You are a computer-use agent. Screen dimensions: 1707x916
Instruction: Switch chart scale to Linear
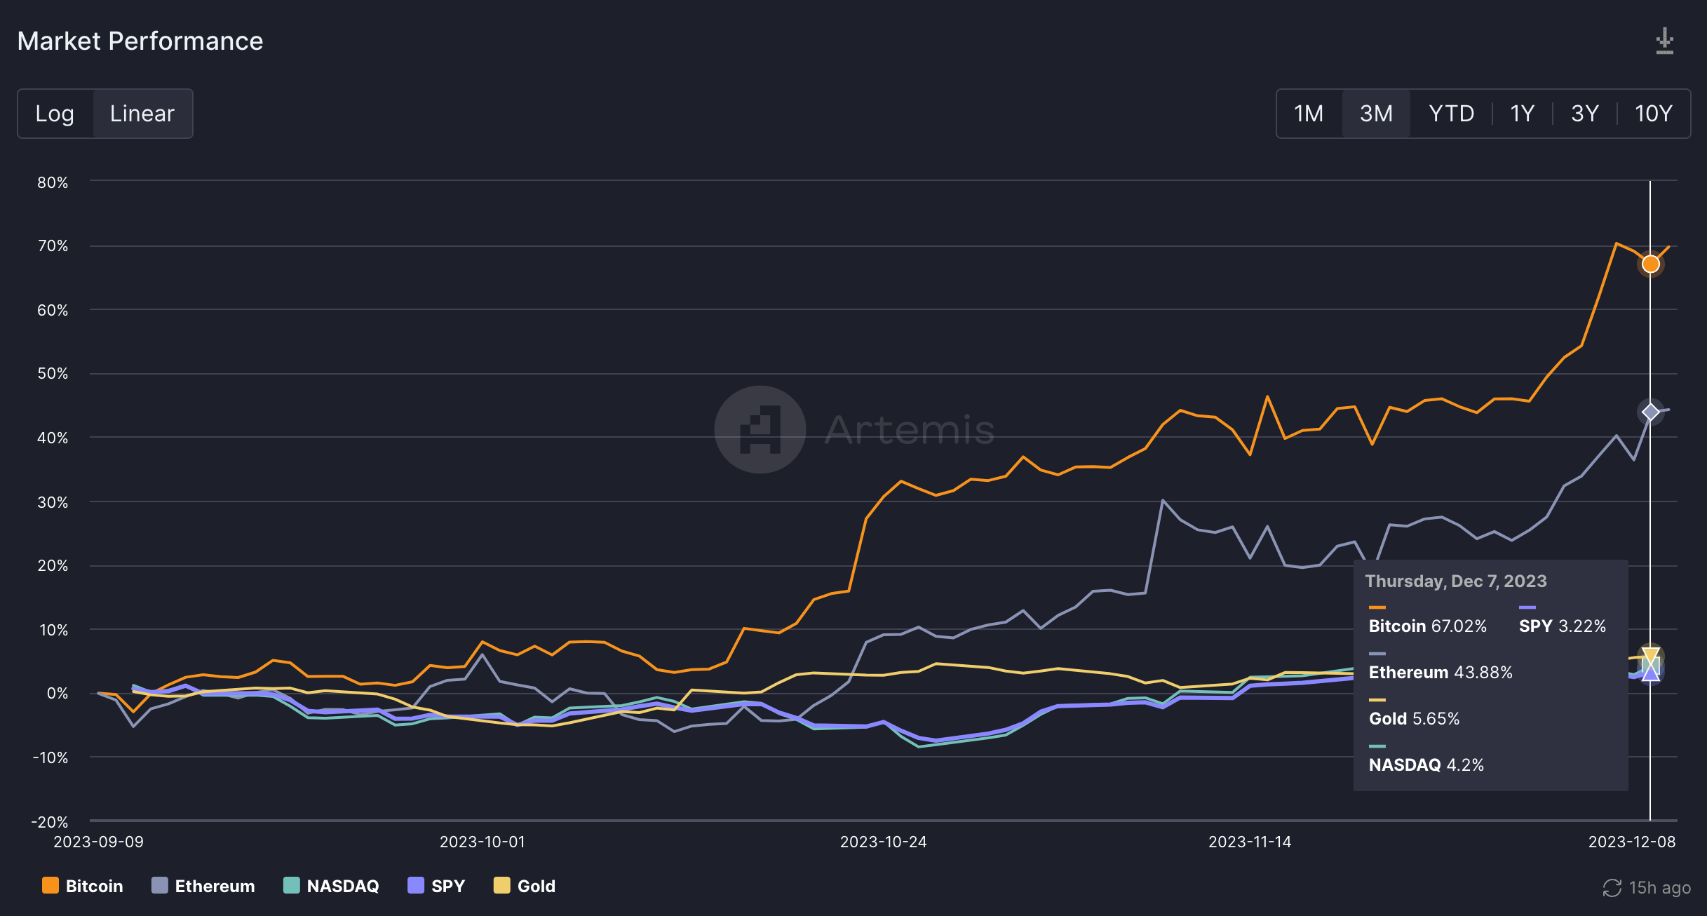coord(142,114)
